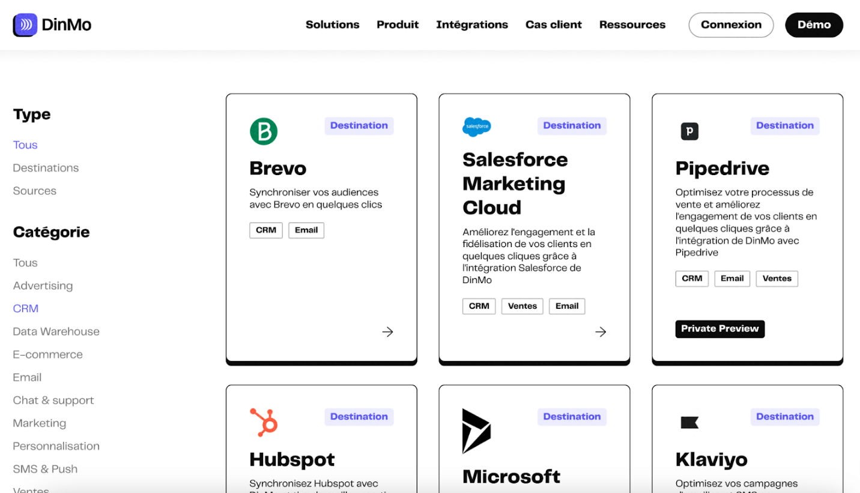Image resolution: width=860 pixels, height=493 pixels.
Task: Filter category by Personnalisation
Action: tap(56, 446)
